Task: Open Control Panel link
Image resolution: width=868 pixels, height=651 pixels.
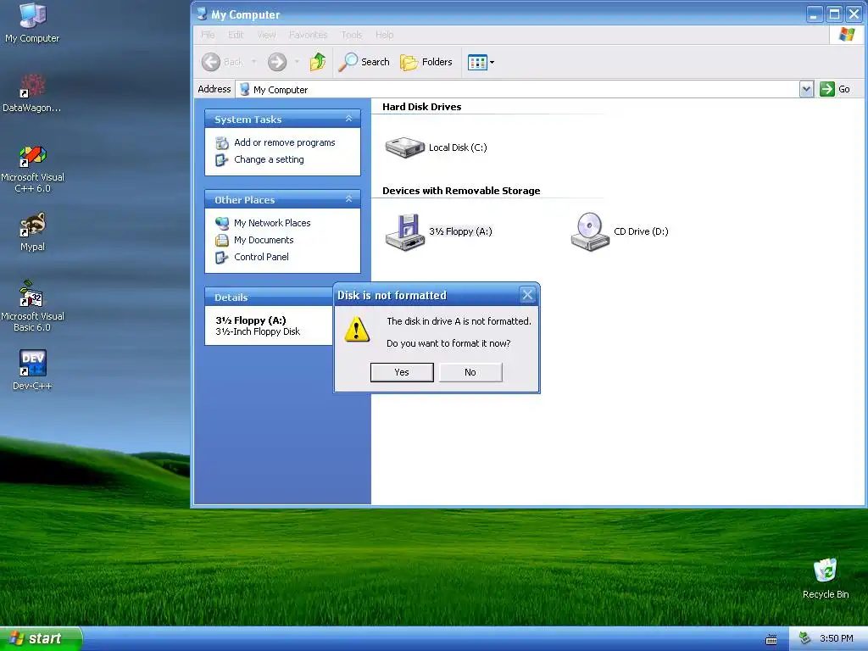Action: click(261, 257)
